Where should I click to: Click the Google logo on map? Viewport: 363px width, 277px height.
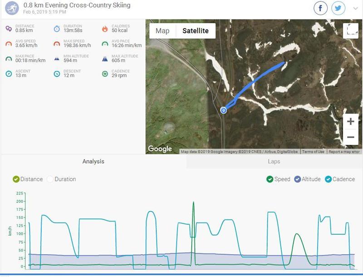pos(160,148)
